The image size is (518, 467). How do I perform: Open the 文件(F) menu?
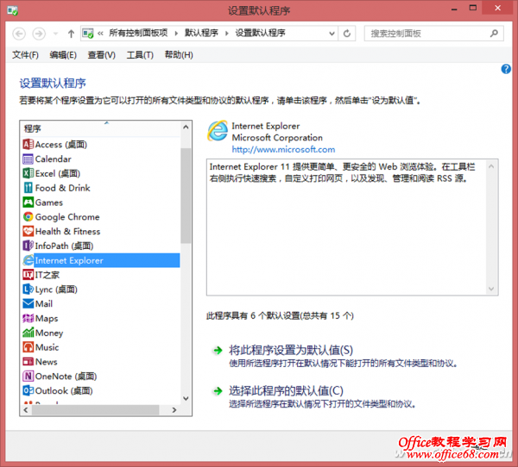pos(25,55)
